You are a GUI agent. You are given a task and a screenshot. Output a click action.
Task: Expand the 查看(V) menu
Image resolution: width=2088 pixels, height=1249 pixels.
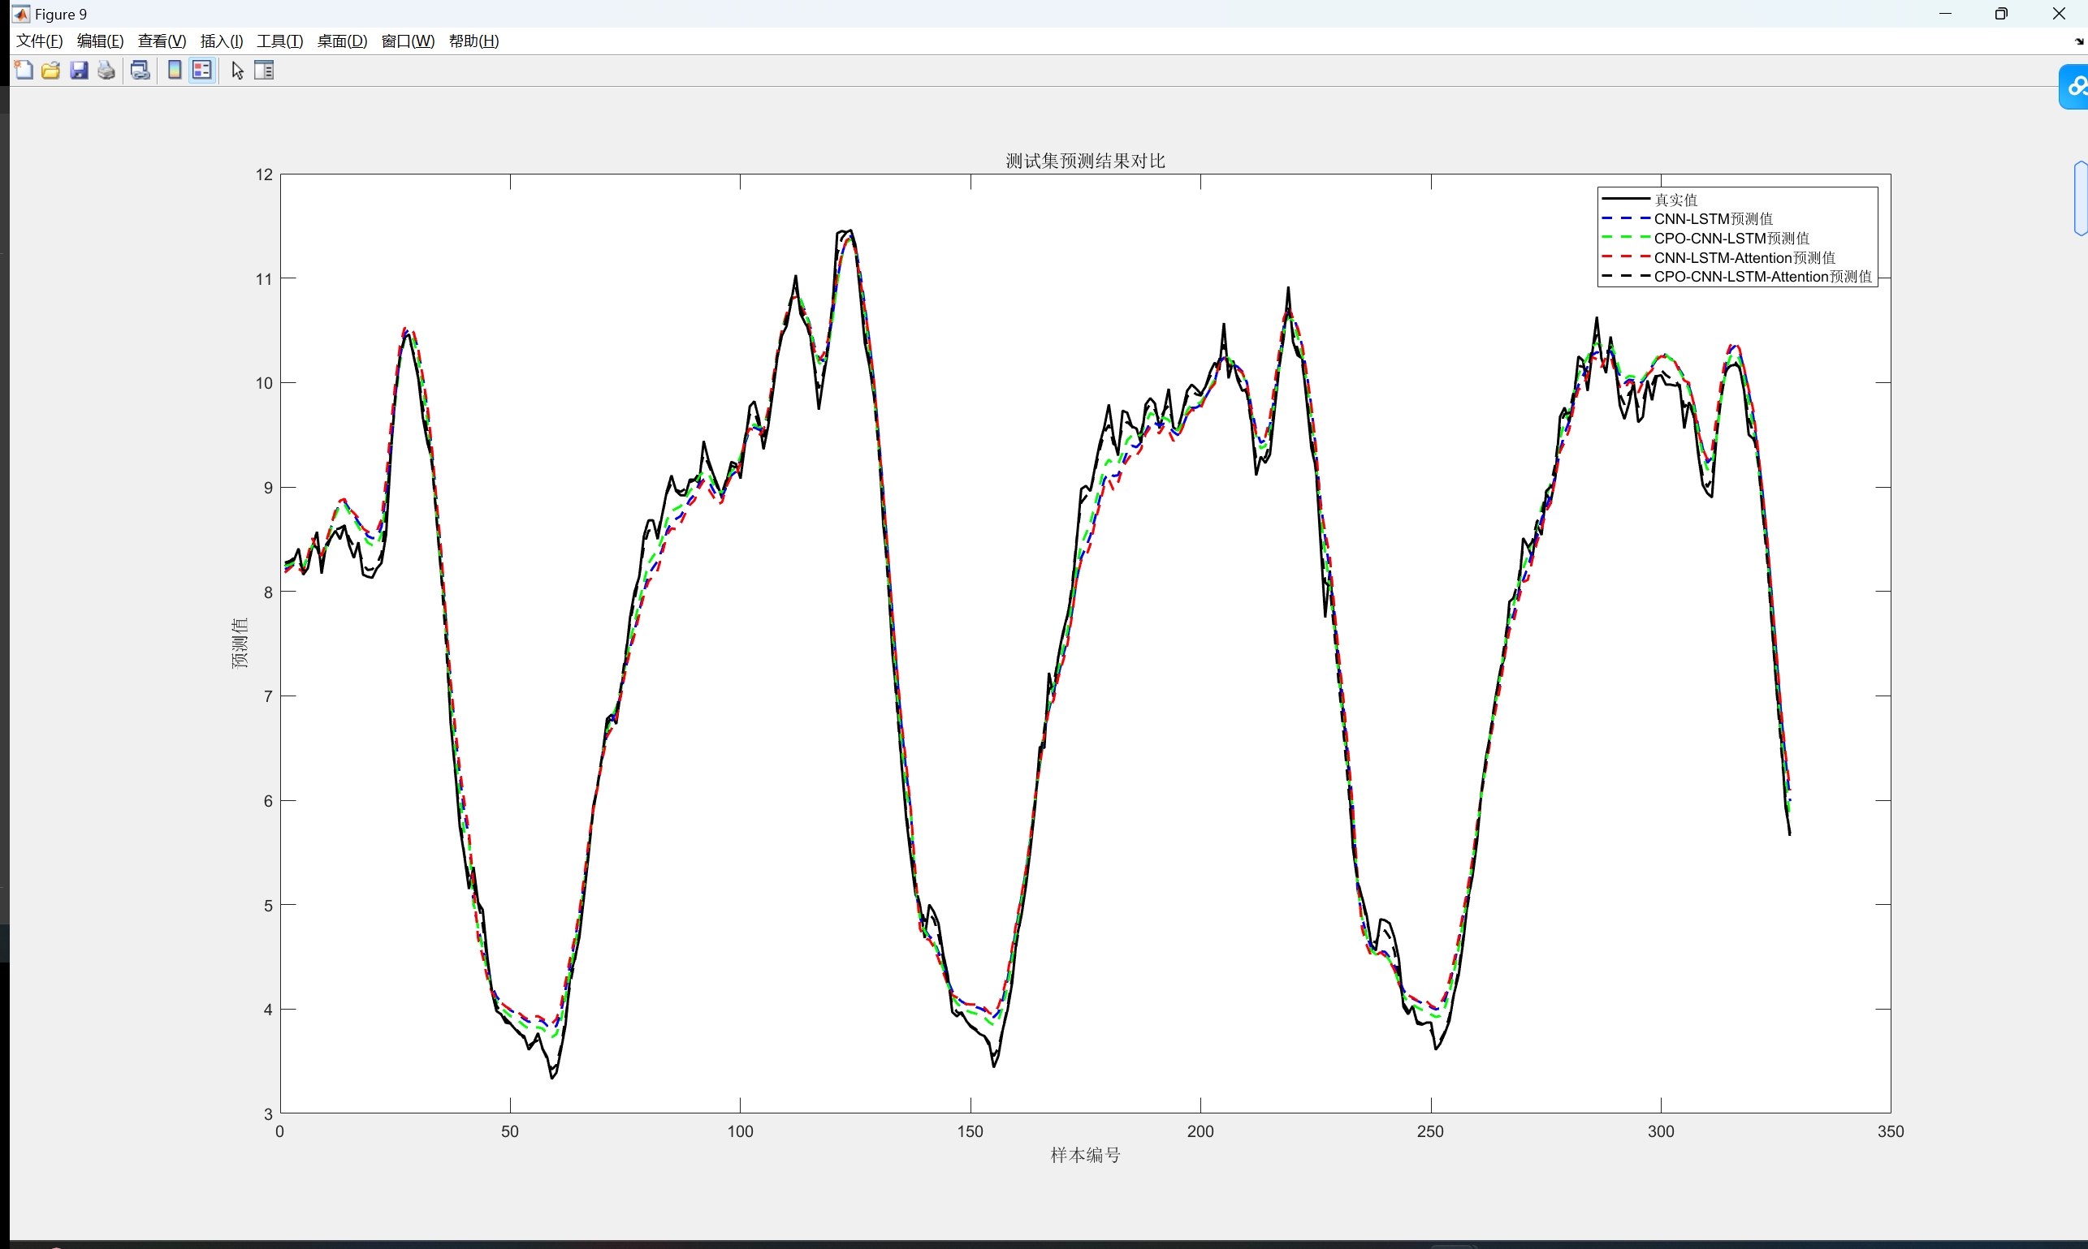pos(162,41)
